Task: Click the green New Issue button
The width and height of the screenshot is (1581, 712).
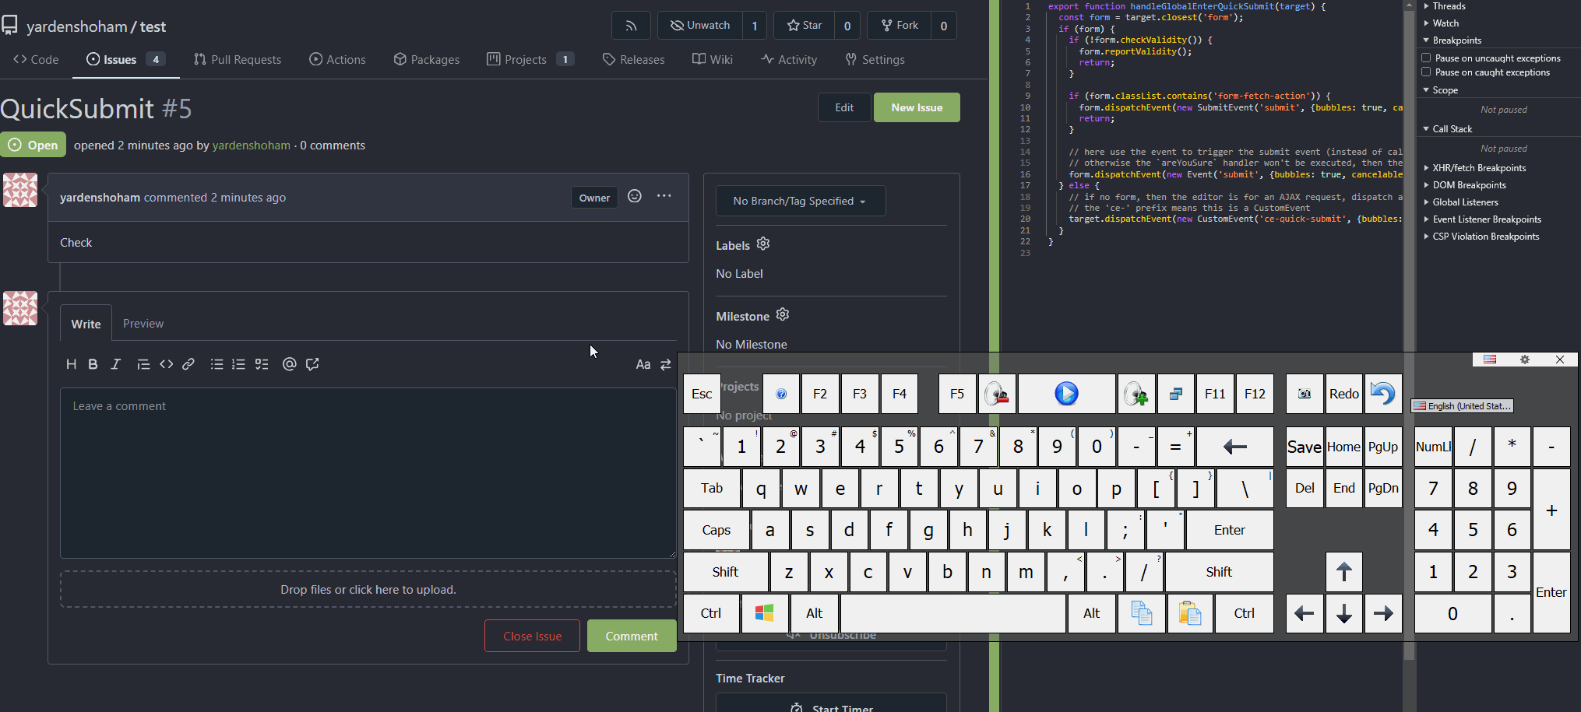Action: coord(917,107)
